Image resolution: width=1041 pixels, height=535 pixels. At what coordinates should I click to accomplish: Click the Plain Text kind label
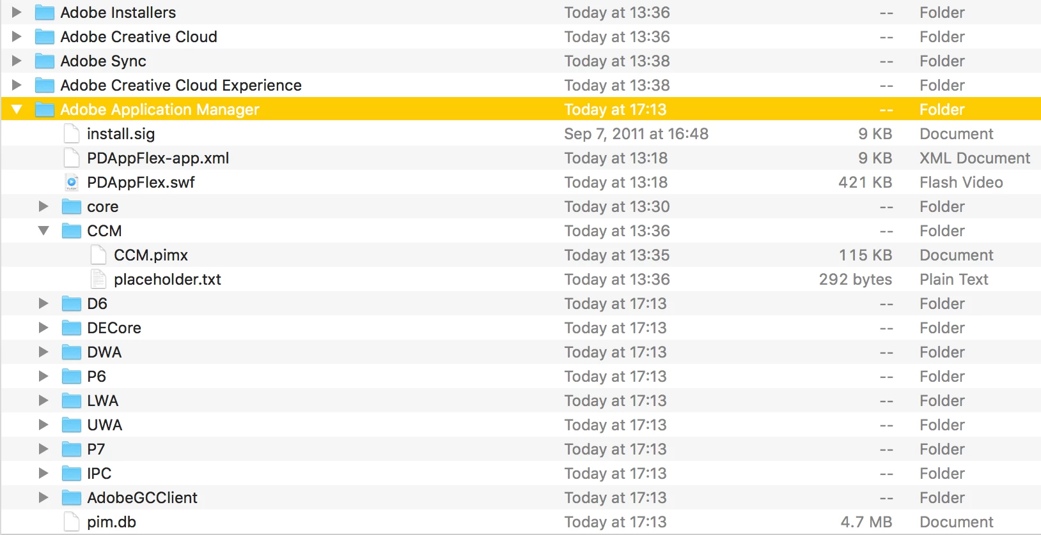coord(954,280)
